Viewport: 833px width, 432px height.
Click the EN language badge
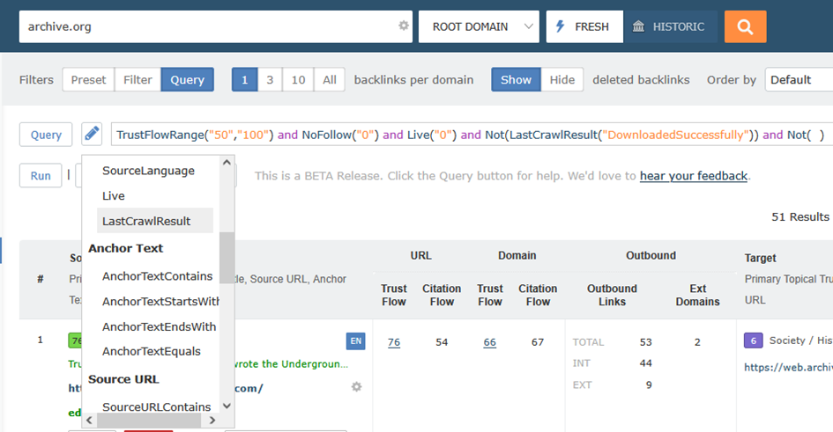click(x=355, y=341)
